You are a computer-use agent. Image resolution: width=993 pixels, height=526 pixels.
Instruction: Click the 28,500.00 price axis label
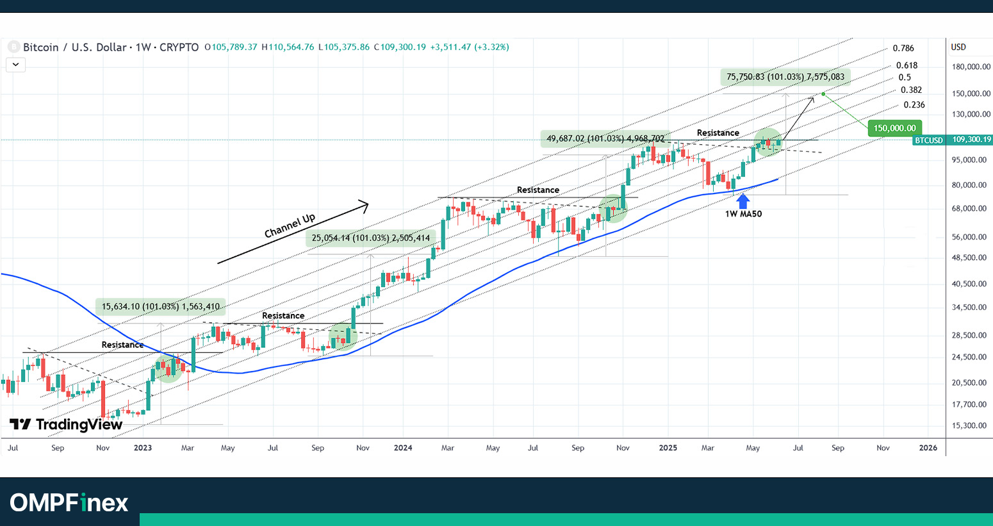click(x=969, y=336)
